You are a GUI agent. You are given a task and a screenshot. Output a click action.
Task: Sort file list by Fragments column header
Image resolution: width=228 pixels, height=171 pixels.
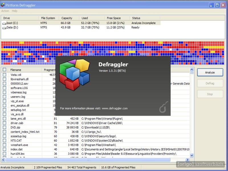tap(49, 70)
